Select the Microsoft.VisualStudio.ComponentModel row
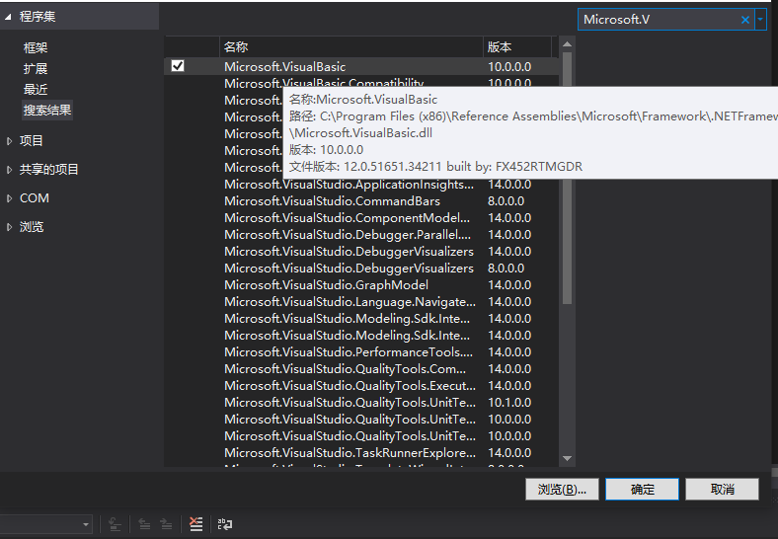 tap(361, 218)
